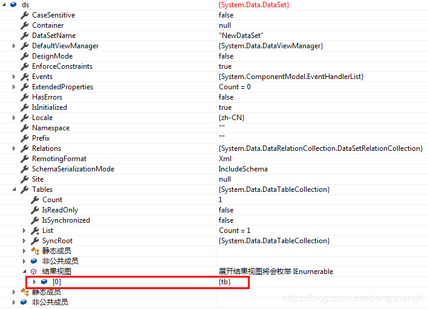Click the wrench icon beside Namespace

(x=25, y=128)
